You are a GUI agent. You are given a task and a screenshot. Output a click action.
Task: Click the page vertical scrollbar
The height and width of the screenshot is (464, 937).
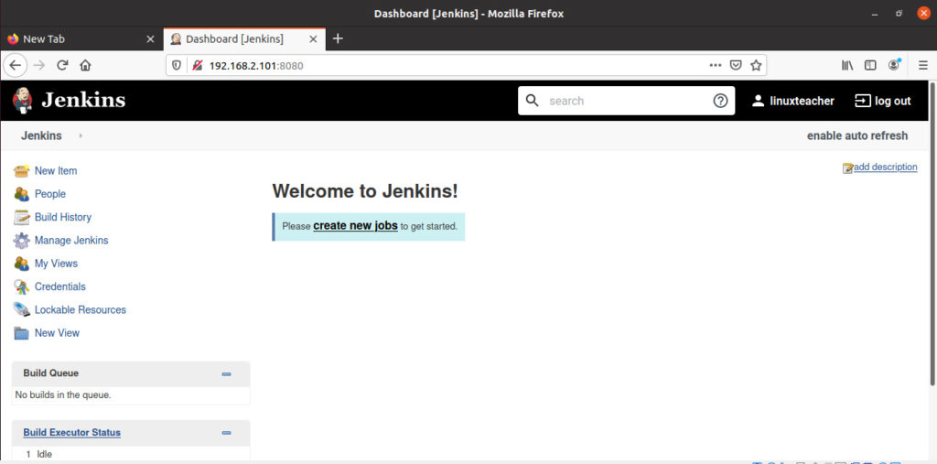point(932,233)
